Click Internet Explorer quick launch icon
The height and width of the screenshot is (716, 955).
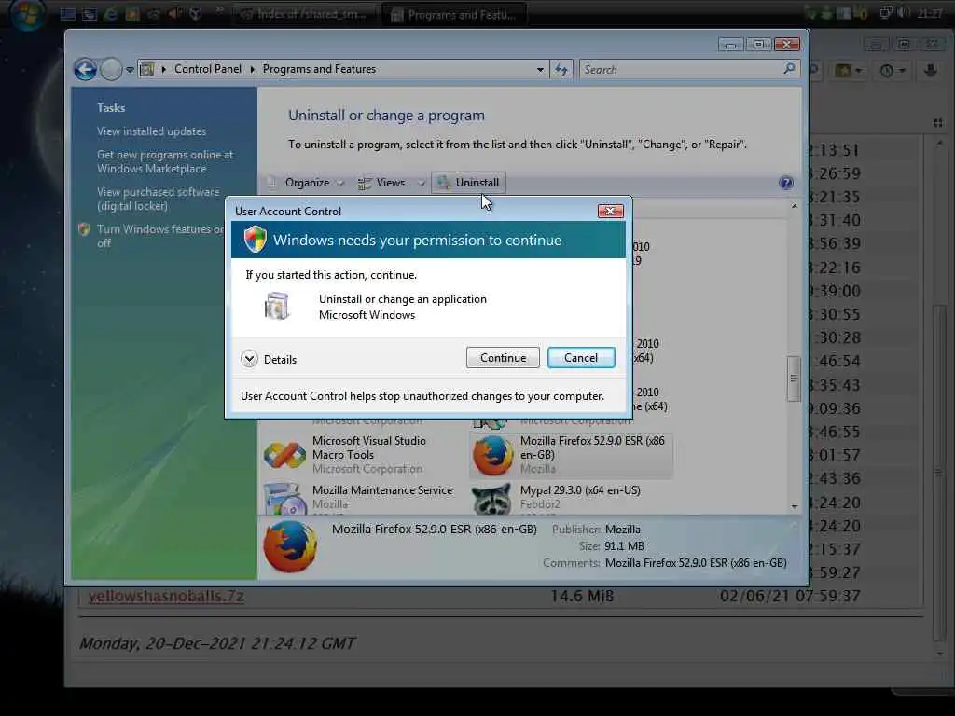(110, 14)
